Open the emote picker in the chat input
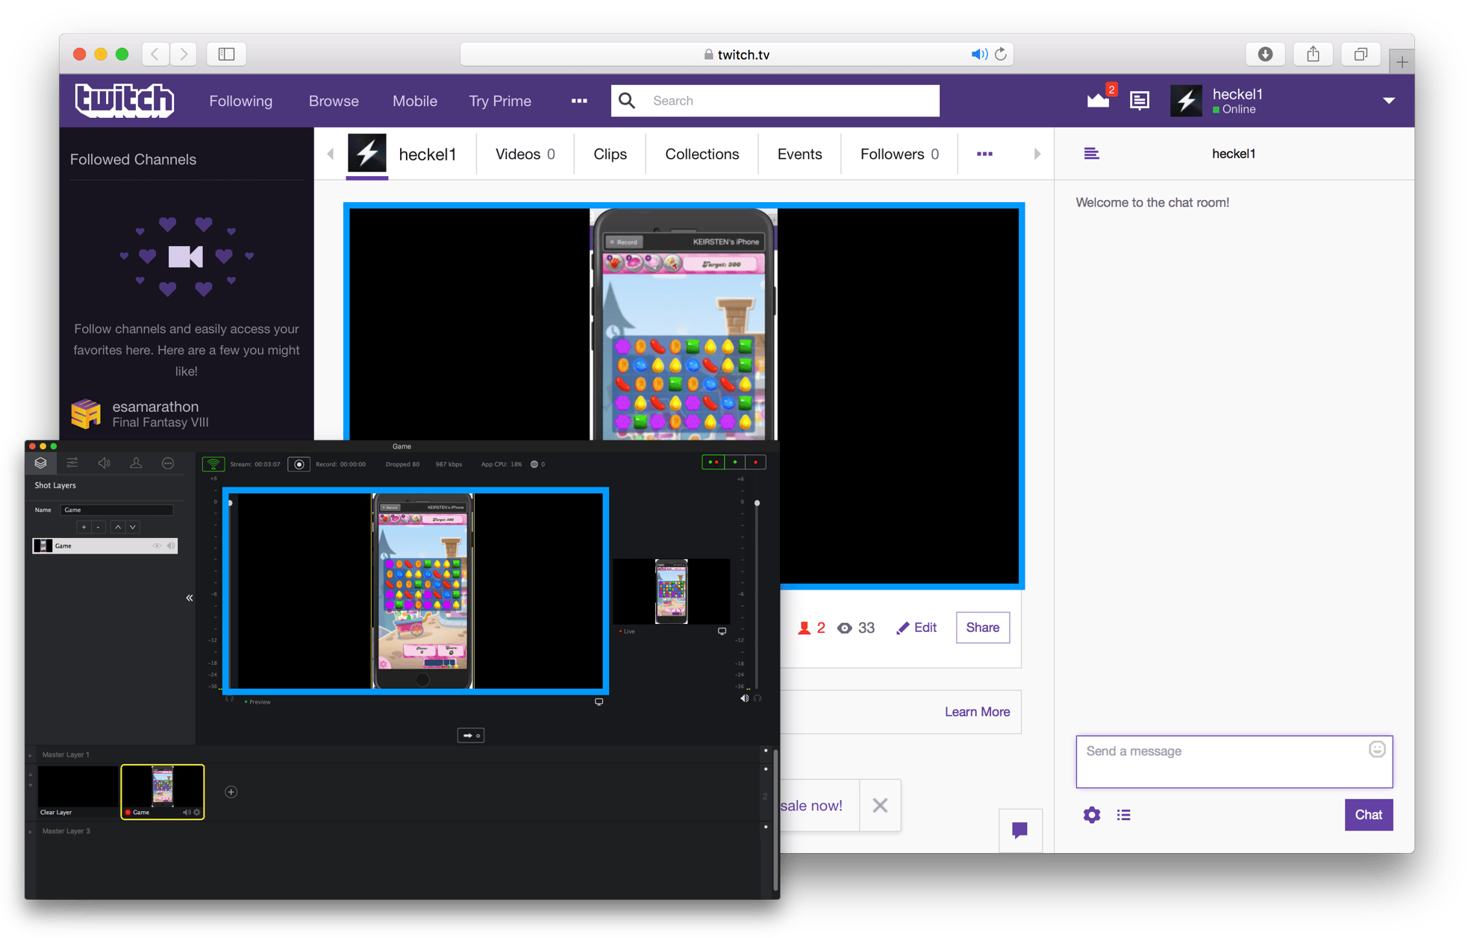This screenshot has width=1474, height=938. [1375, 749]
